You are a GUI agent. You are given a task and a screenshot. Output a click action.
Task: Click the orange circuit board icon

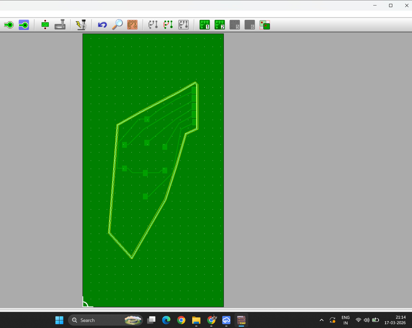(132, 25)
